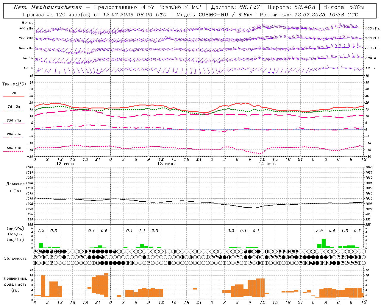The image size is (381, 305).
Task: Click the precipitation value 1.1
Action: click(142, 231)
